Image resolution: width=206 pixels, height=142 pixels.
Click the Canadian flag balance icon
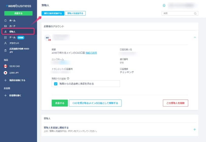pyautogui.click(x=5, y=66)
